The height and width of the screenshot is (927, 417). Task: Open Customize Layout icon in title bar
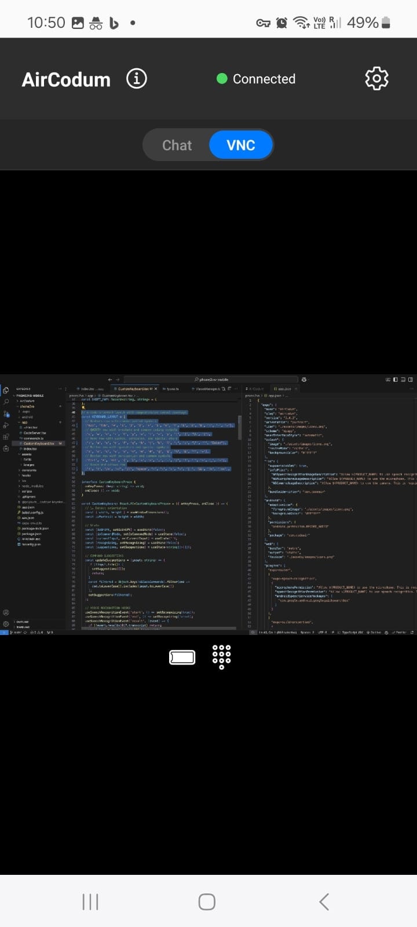coord(387,379)
